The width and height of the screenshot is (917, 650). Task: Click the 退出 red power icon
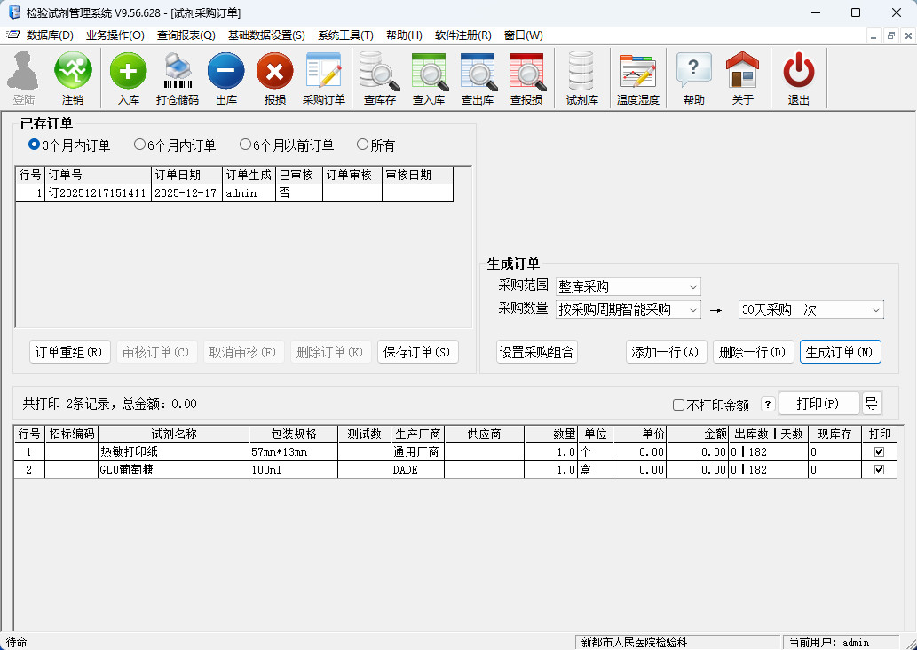coord(798,71)
